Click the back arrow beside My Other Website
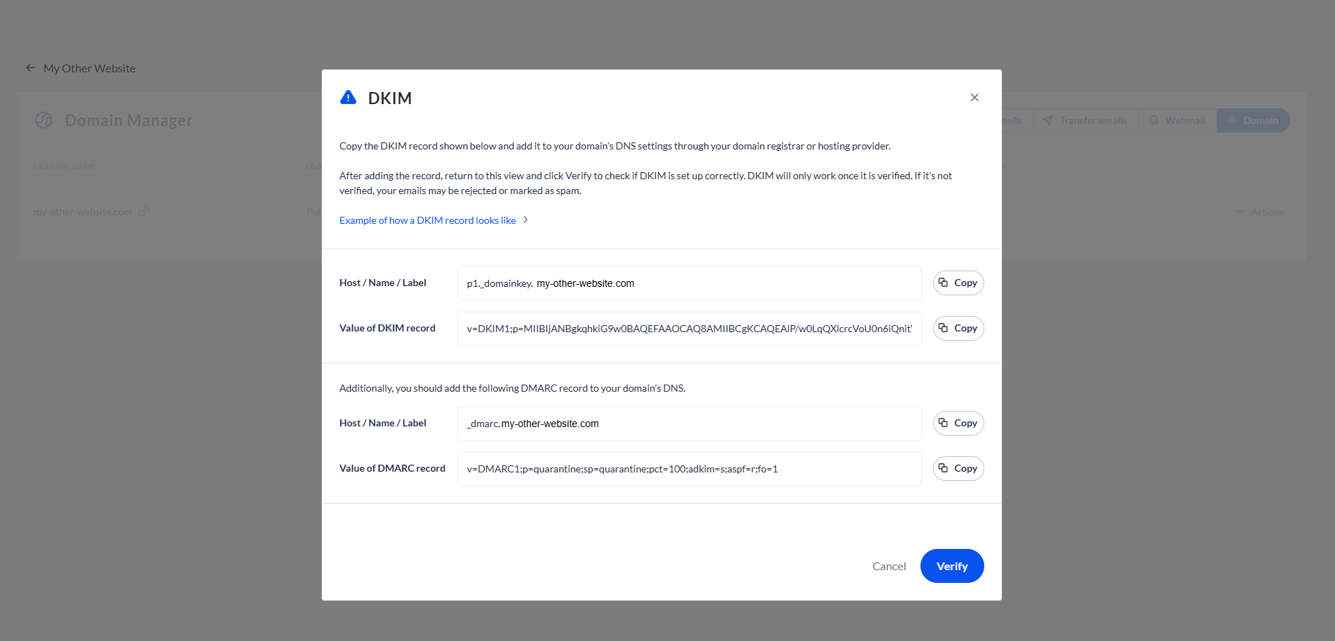The image size is (1335, 641). point(30,67)
